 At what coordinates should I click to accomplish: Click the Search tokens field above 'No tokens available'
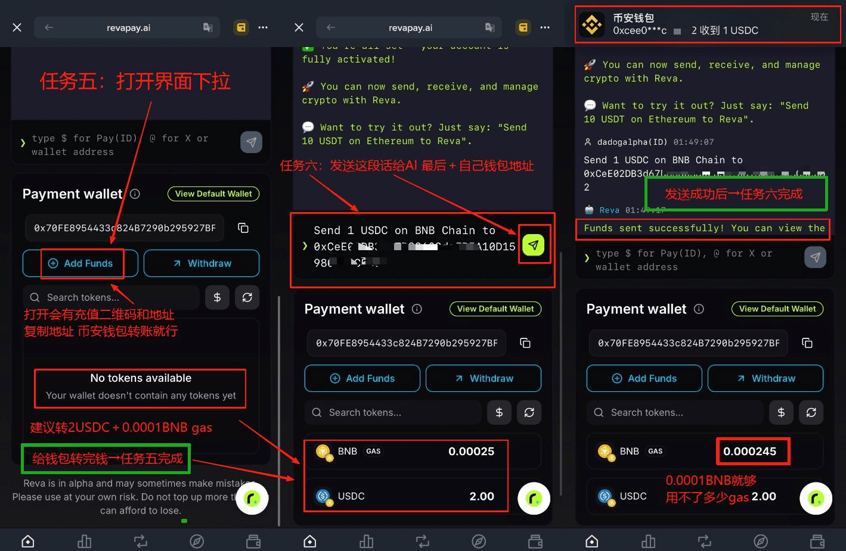click(111, 297)
